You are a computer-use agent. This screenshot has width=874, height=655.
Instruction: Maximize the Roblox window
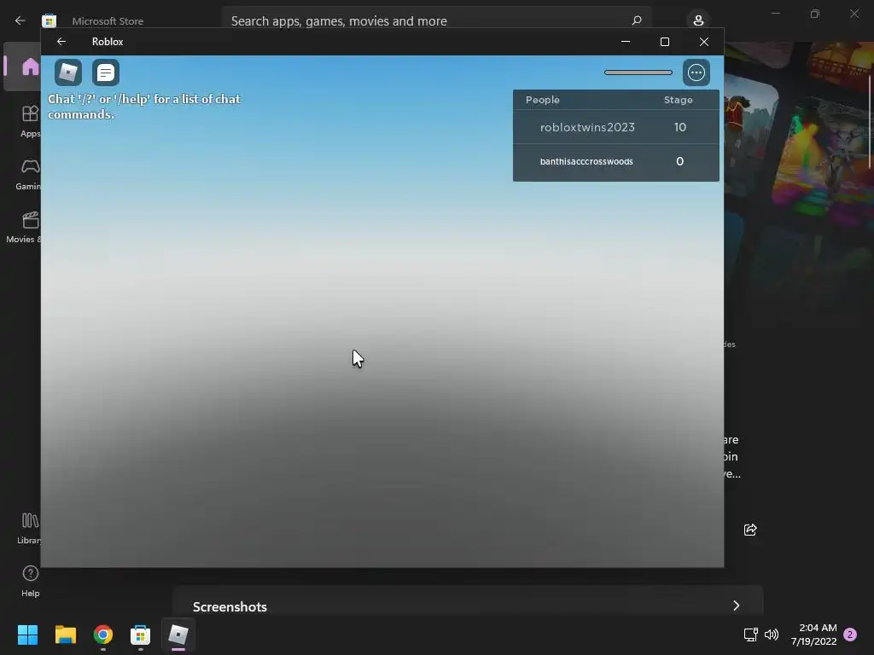tap(664, 42)
